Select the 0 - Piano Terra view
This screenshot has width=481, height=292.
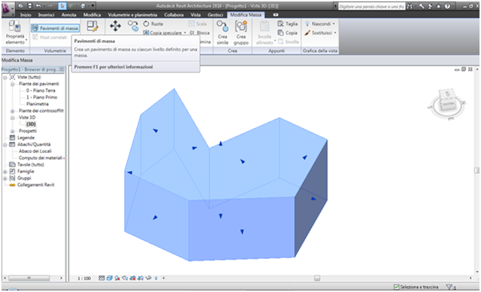(x=41, y=90)
